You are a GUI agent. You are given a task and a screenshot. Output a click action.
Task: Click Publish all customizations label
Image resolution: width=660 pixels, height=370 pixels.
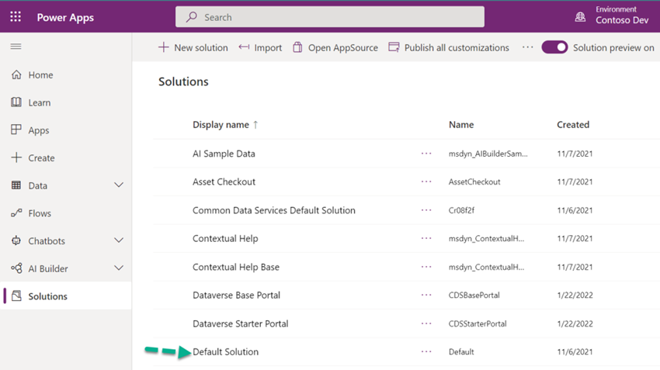click(457, 47)
